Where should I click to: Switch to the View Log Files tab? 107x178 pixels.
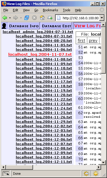pos(87,26)
